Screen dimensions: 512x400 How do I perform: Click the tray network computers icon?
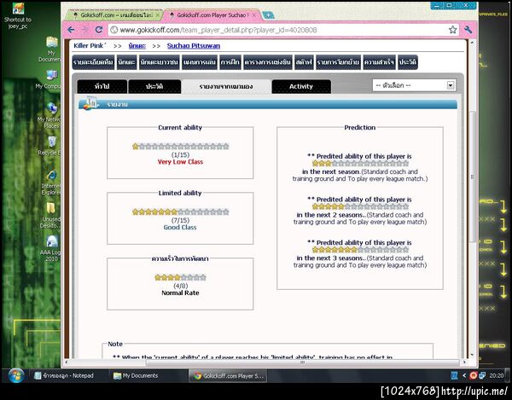482,376
